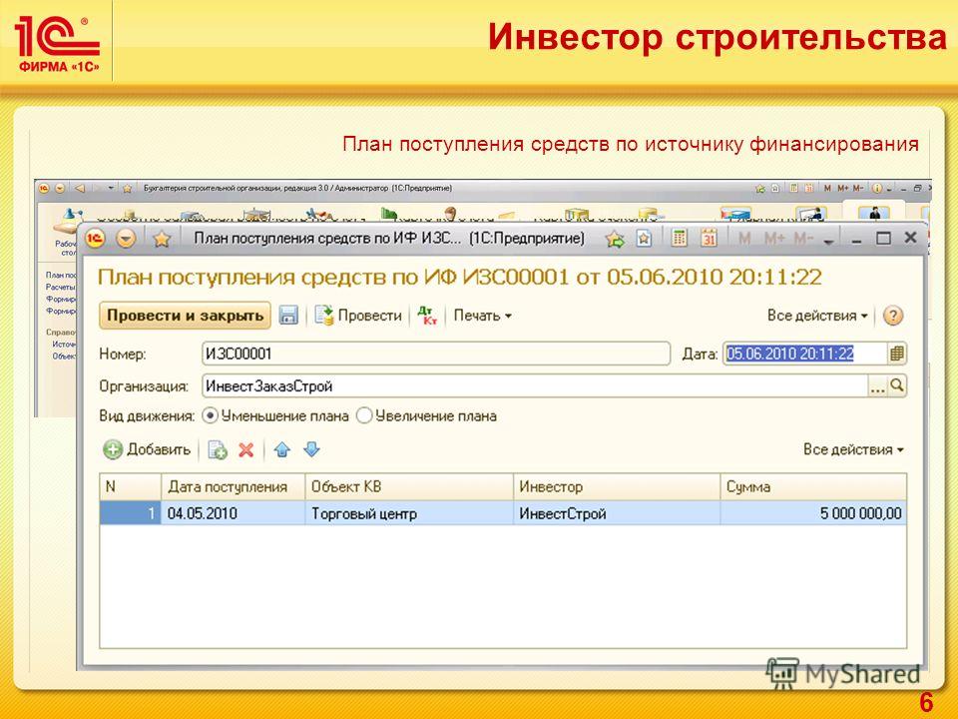The image size is (958, 719).
Task: Click the info 'i' icon in background window
Action: tap(877, 189)
